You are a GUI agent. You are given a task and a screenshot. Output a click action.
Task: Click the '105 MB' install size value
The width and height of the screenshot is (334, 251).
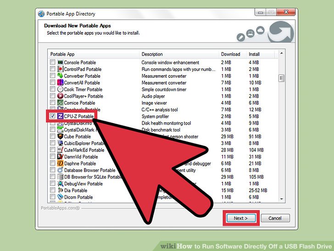[256, 177]
